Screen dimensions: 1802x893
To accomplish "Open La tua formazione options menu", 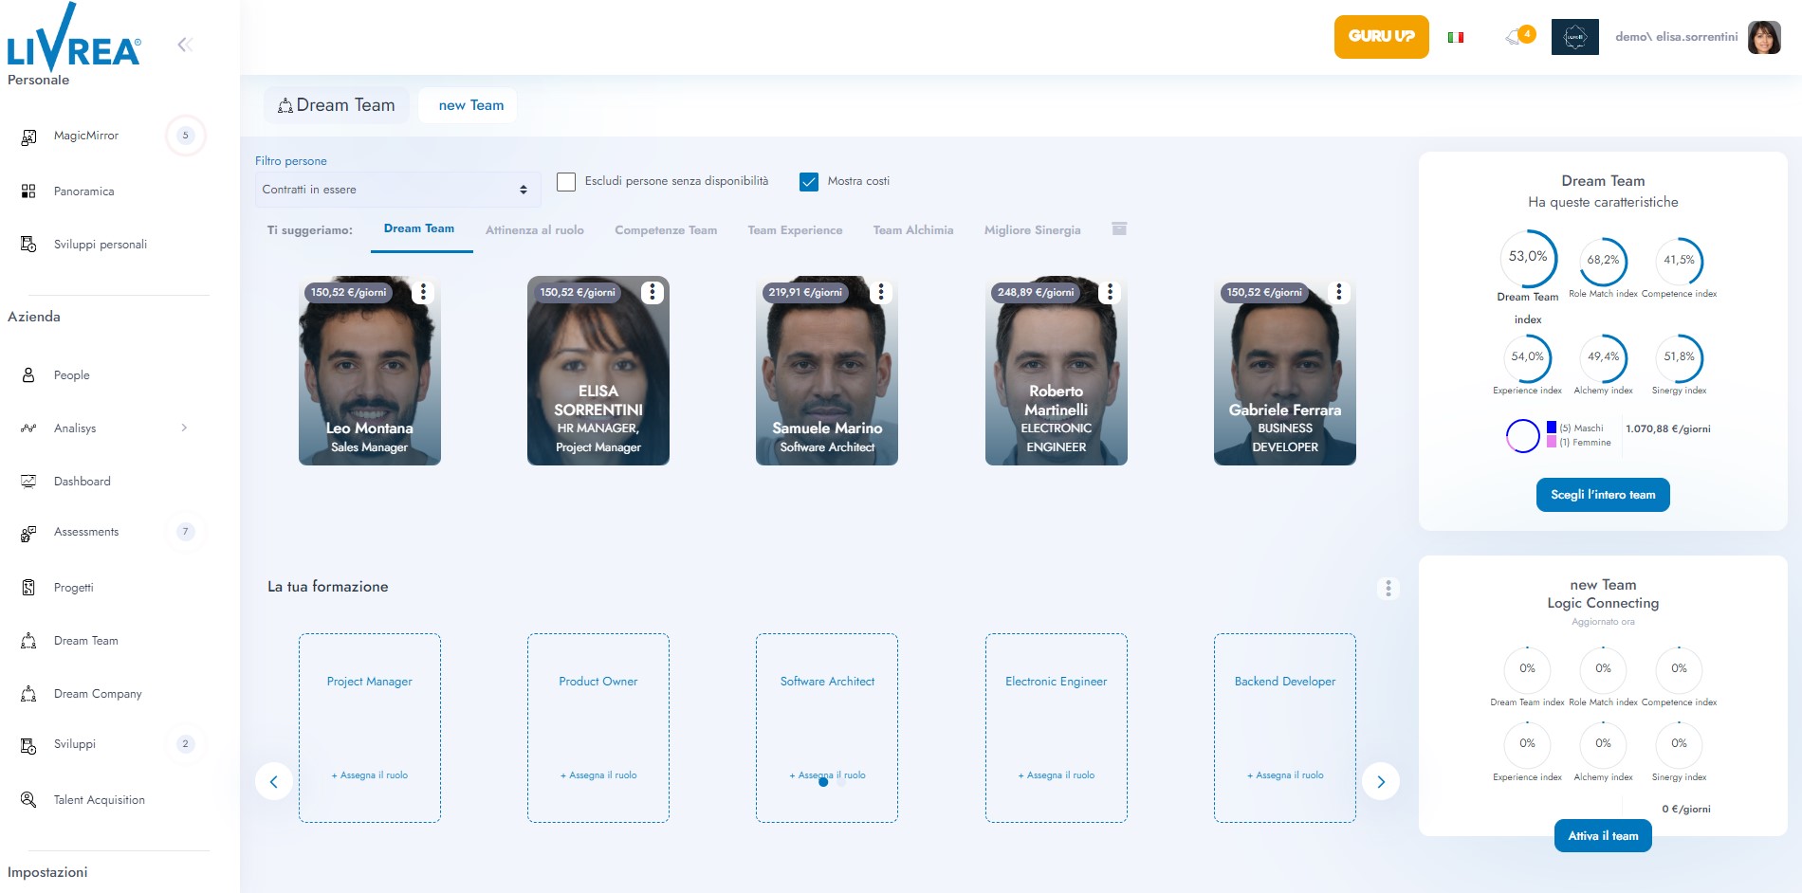I will (x=1388, y=589).
